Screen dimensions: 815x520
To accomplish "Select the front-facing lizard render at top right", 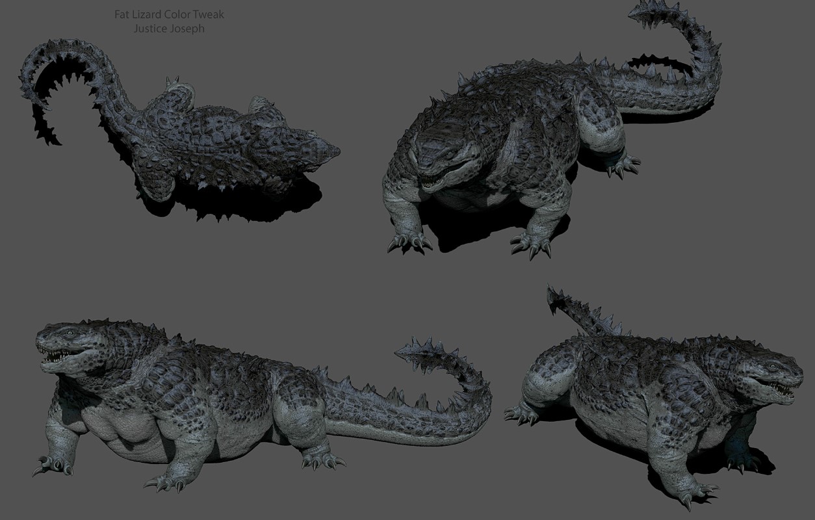I will pos(551,130).
